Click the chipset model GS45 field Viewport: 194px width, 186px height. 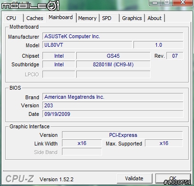click(x=113, y=56)
